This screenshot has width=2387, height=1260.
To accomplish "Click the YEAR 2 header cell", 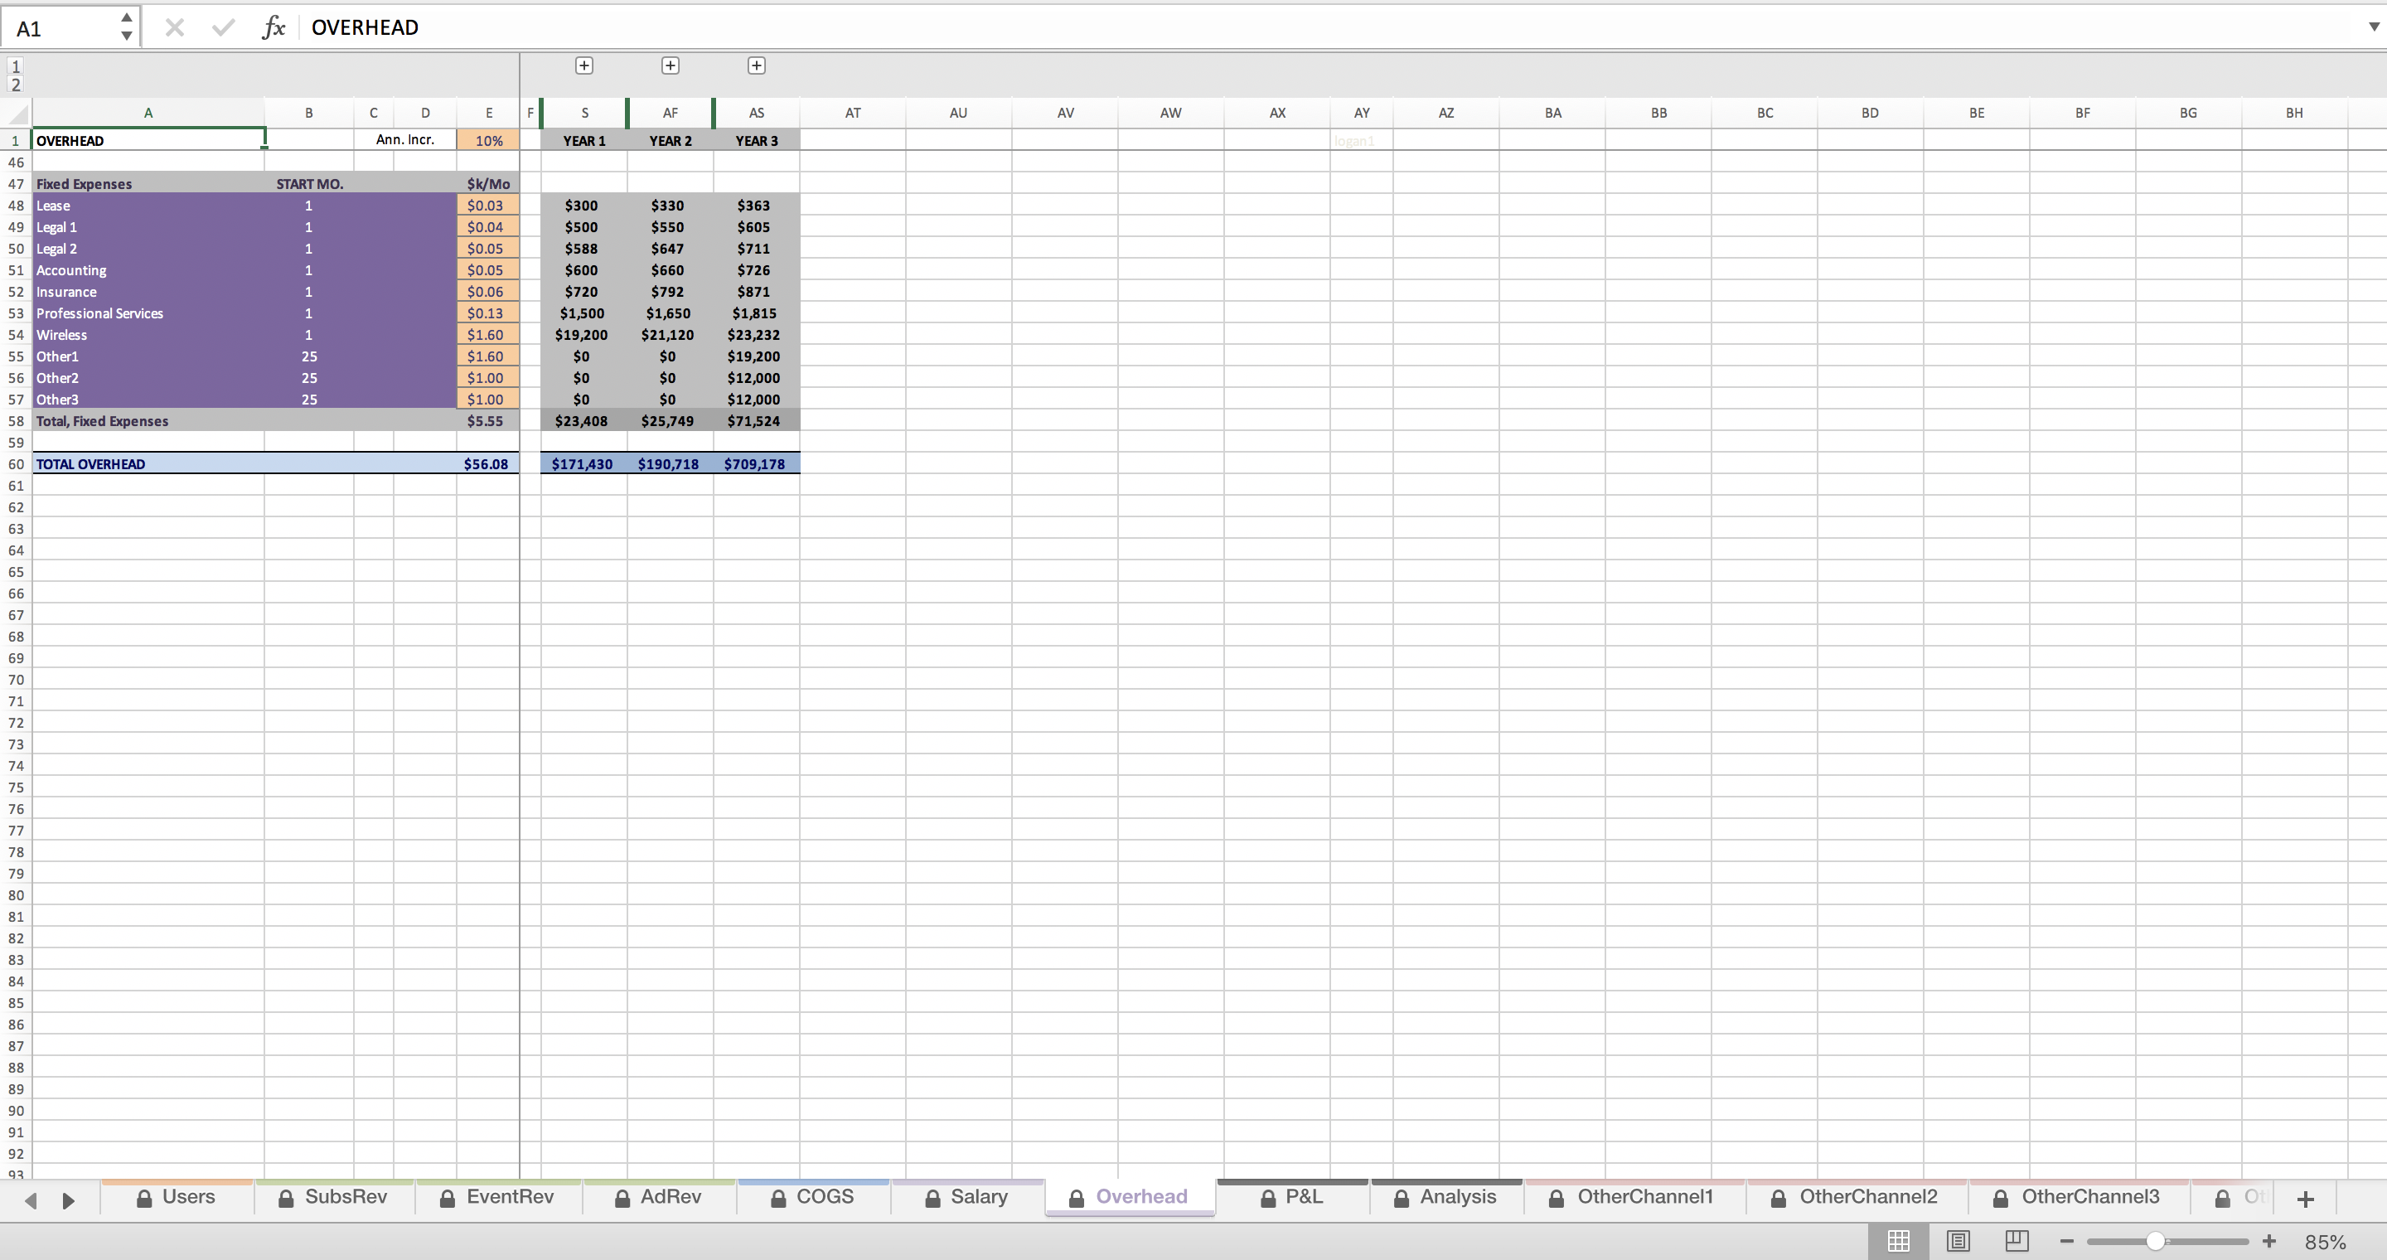I will [x=670, y=141].
